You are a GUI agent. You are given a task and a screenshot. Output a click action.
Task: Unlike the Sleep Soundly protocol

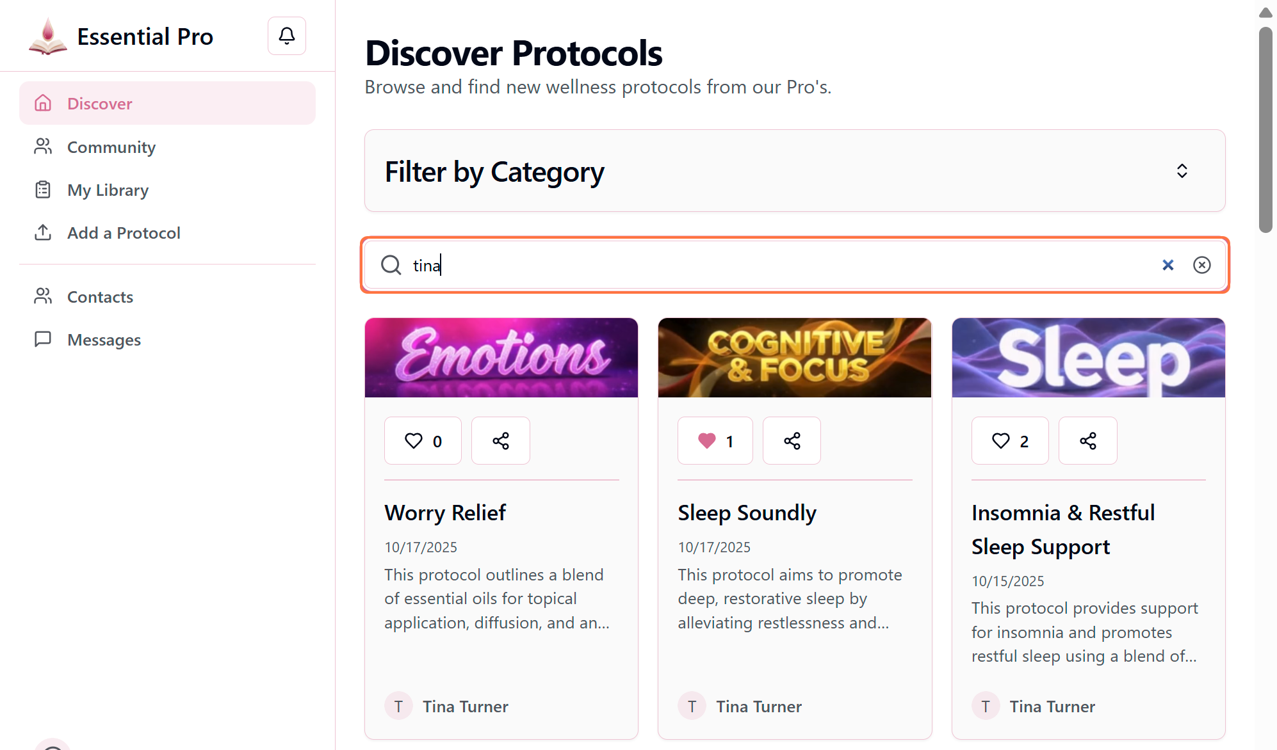pos(715,441)
